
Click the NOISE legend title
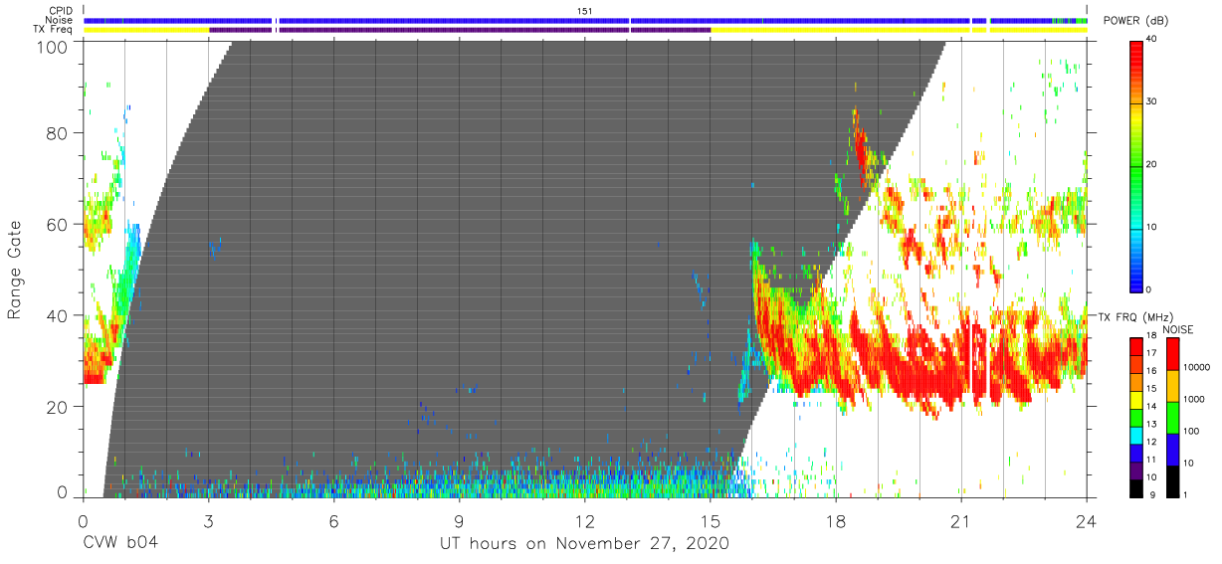(x=1178, y=329)
